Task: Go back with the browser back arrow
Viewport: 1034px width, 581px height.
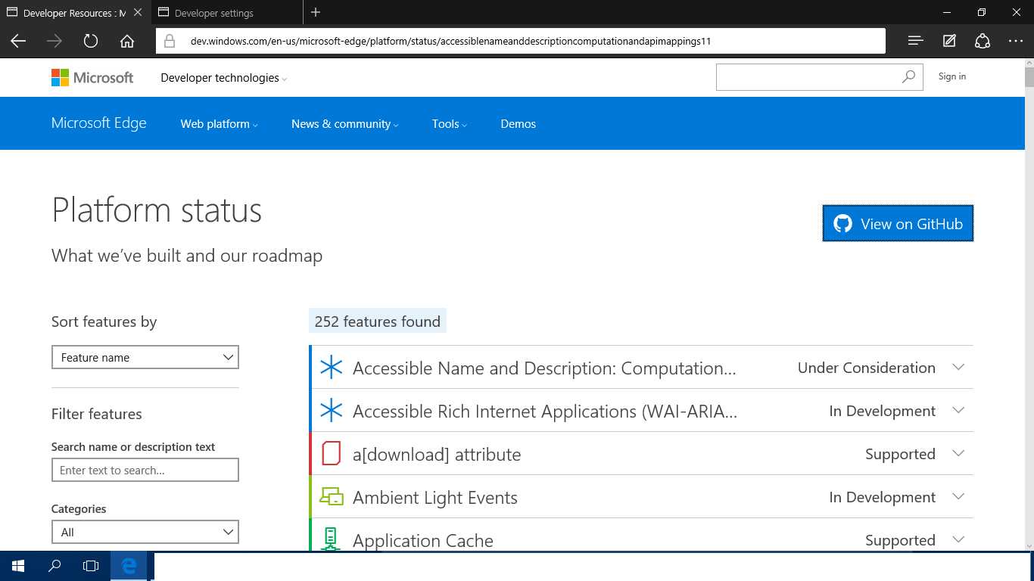Action: pos(18,41)
